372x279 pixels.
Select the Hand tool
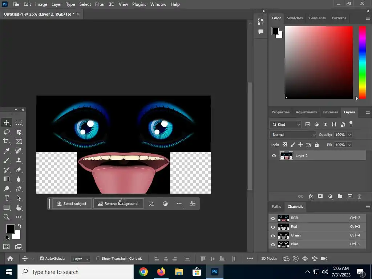19,207
